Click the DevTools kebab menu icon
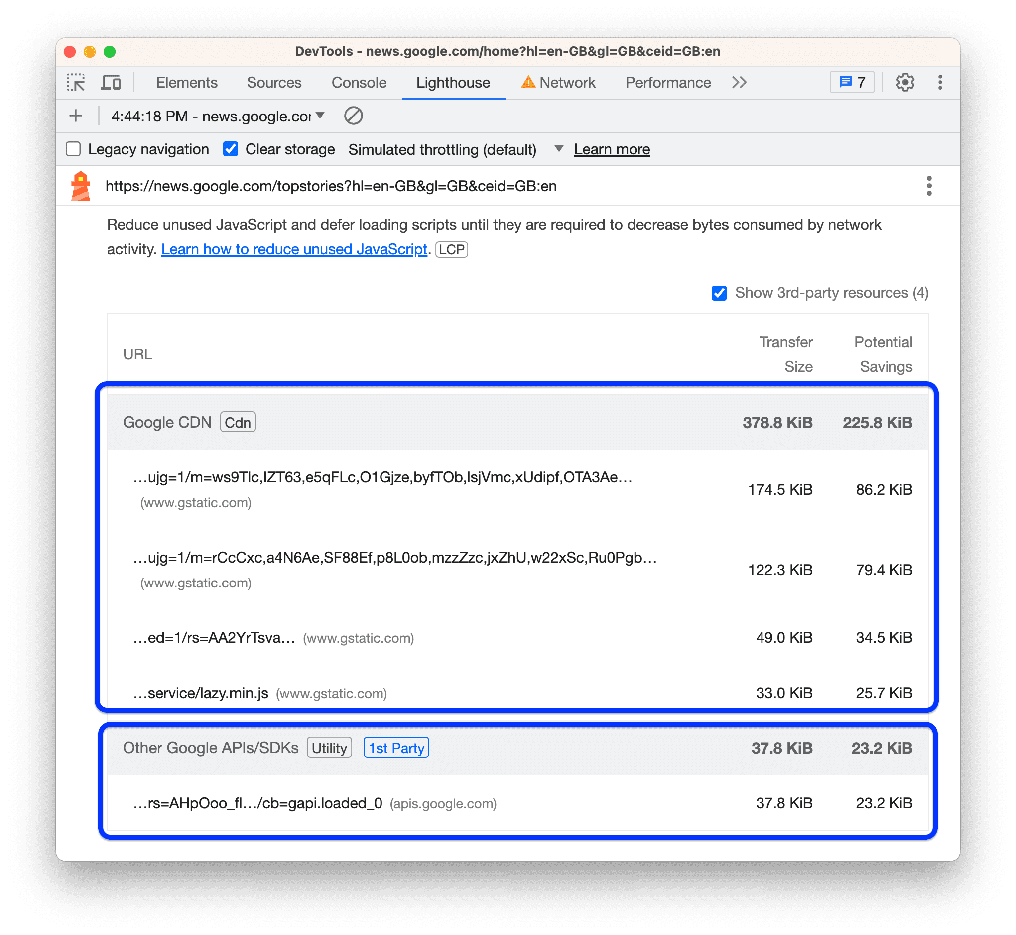Screen dimensions: 1016x935 tap(940, 81)
